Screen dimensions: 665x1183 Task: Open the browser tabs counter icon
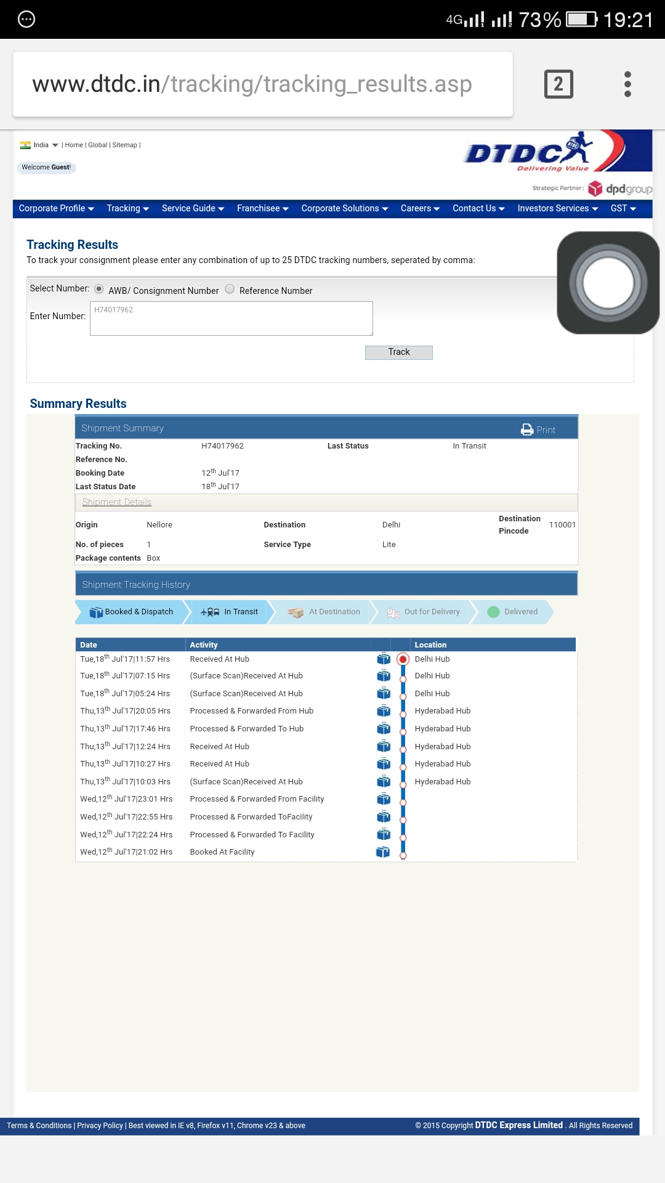[x=558, y=84]
